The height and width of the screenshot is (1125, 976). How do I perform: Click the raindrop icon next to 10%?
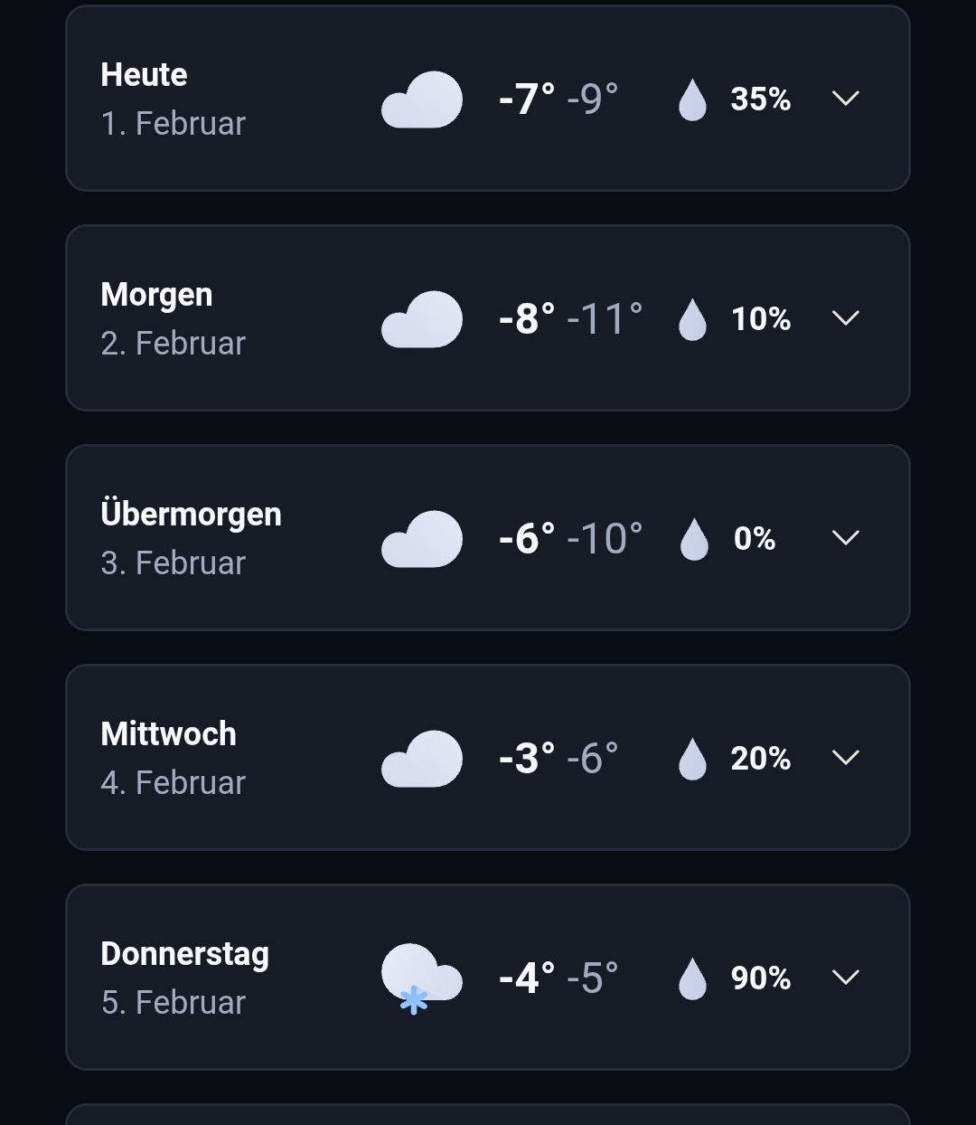692,319
